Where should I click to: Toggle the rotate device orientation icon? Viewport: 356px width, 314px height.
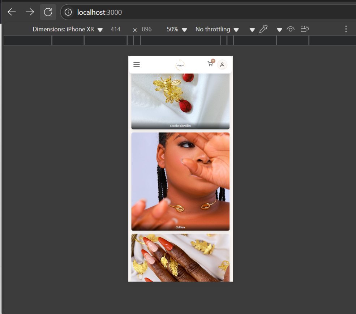[305, 29]
